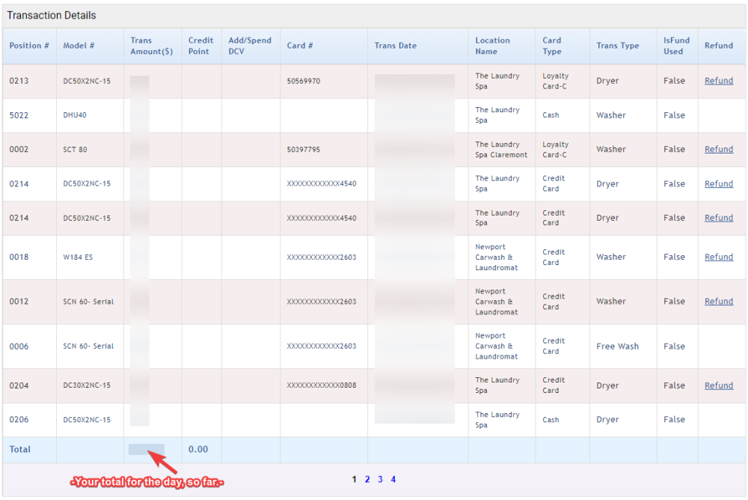This screenshot has width=748, height=500.
Task: Select model cell SCT 80
Action: point(75,149)
